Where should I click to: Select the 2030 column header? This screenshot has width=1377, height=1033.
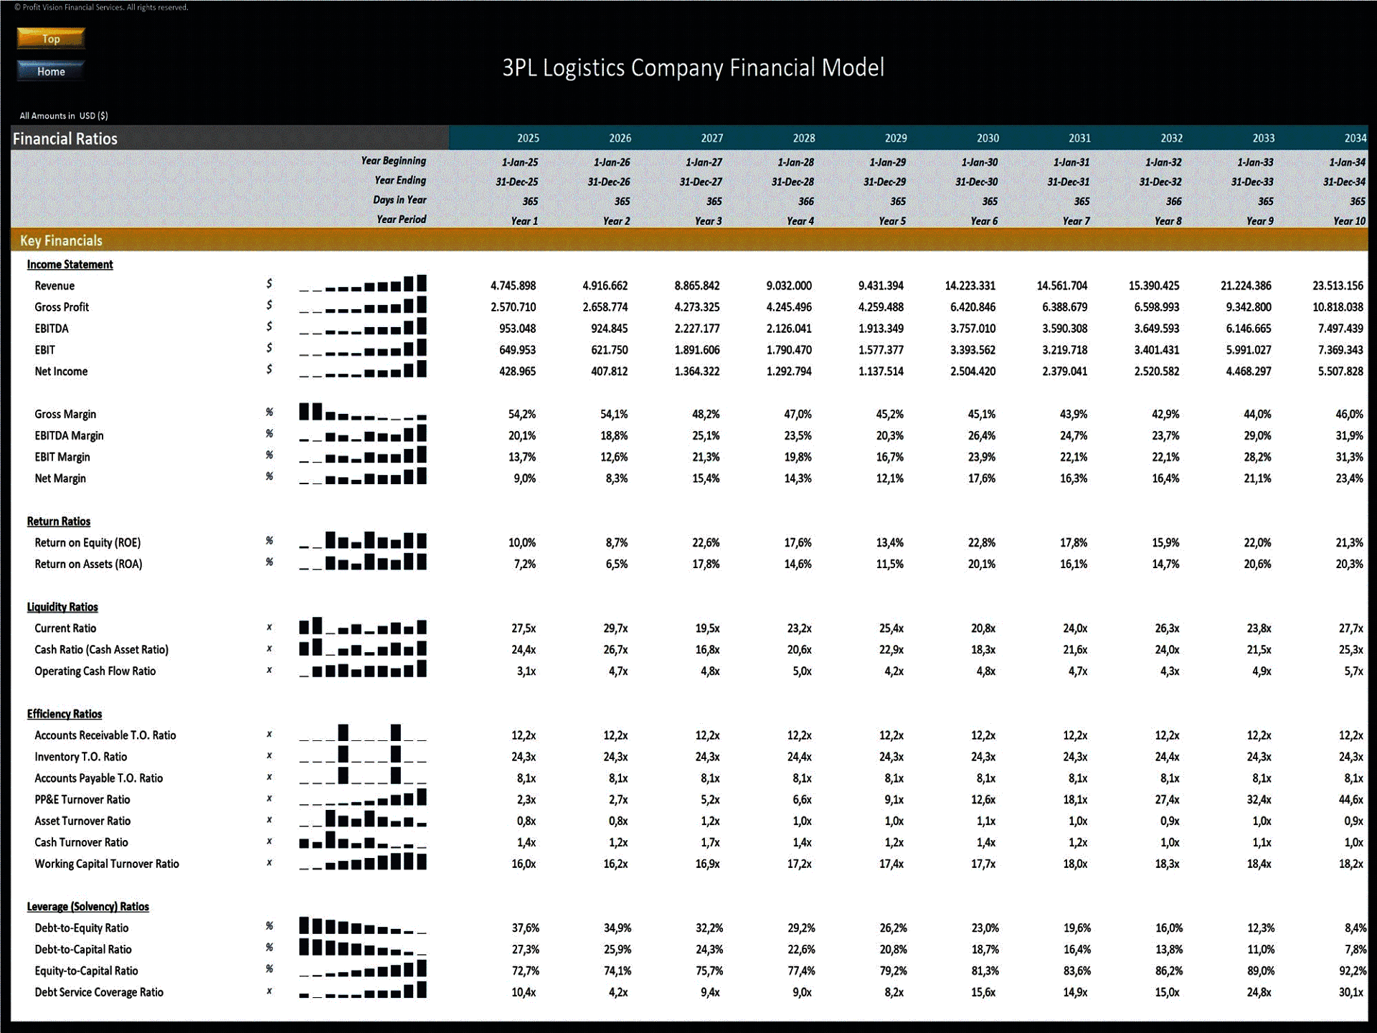[x=988, y=138]
